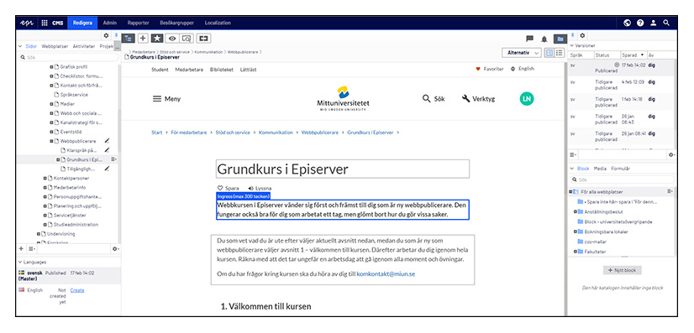Image resolution: width=694 pixels, height=333 pixels.
Task: Switch to the Media tab
Action: [x=600, y=169]
